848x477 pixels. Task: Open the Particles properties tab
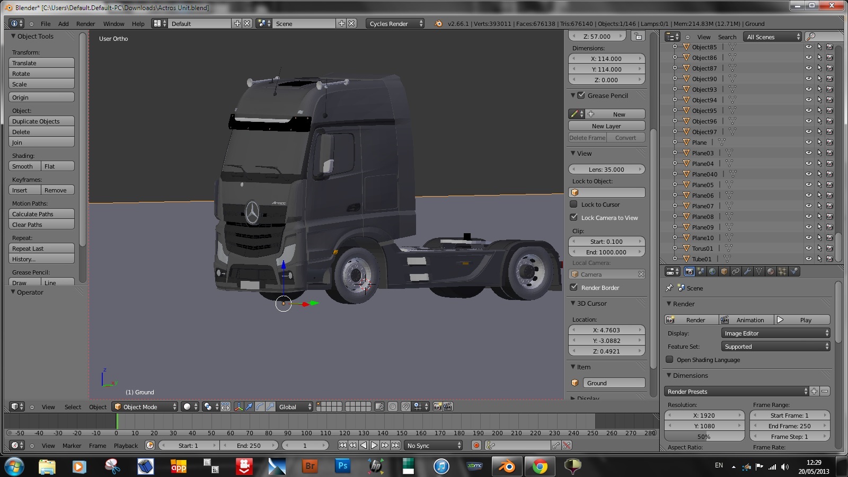(x=782, y=271)
